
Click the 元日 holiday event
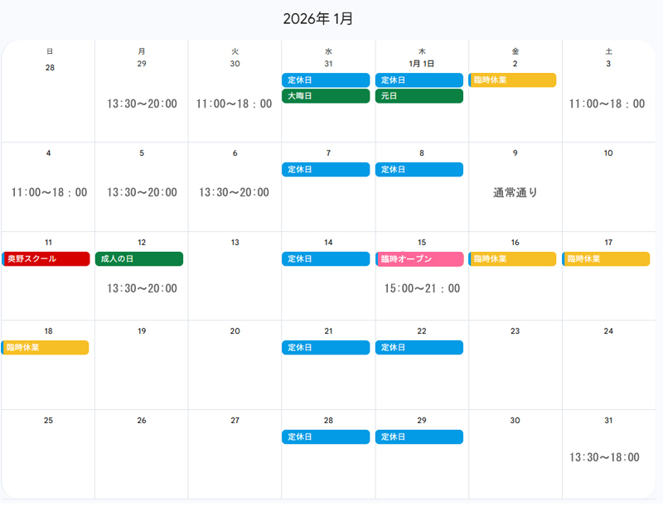click(419, 96)
